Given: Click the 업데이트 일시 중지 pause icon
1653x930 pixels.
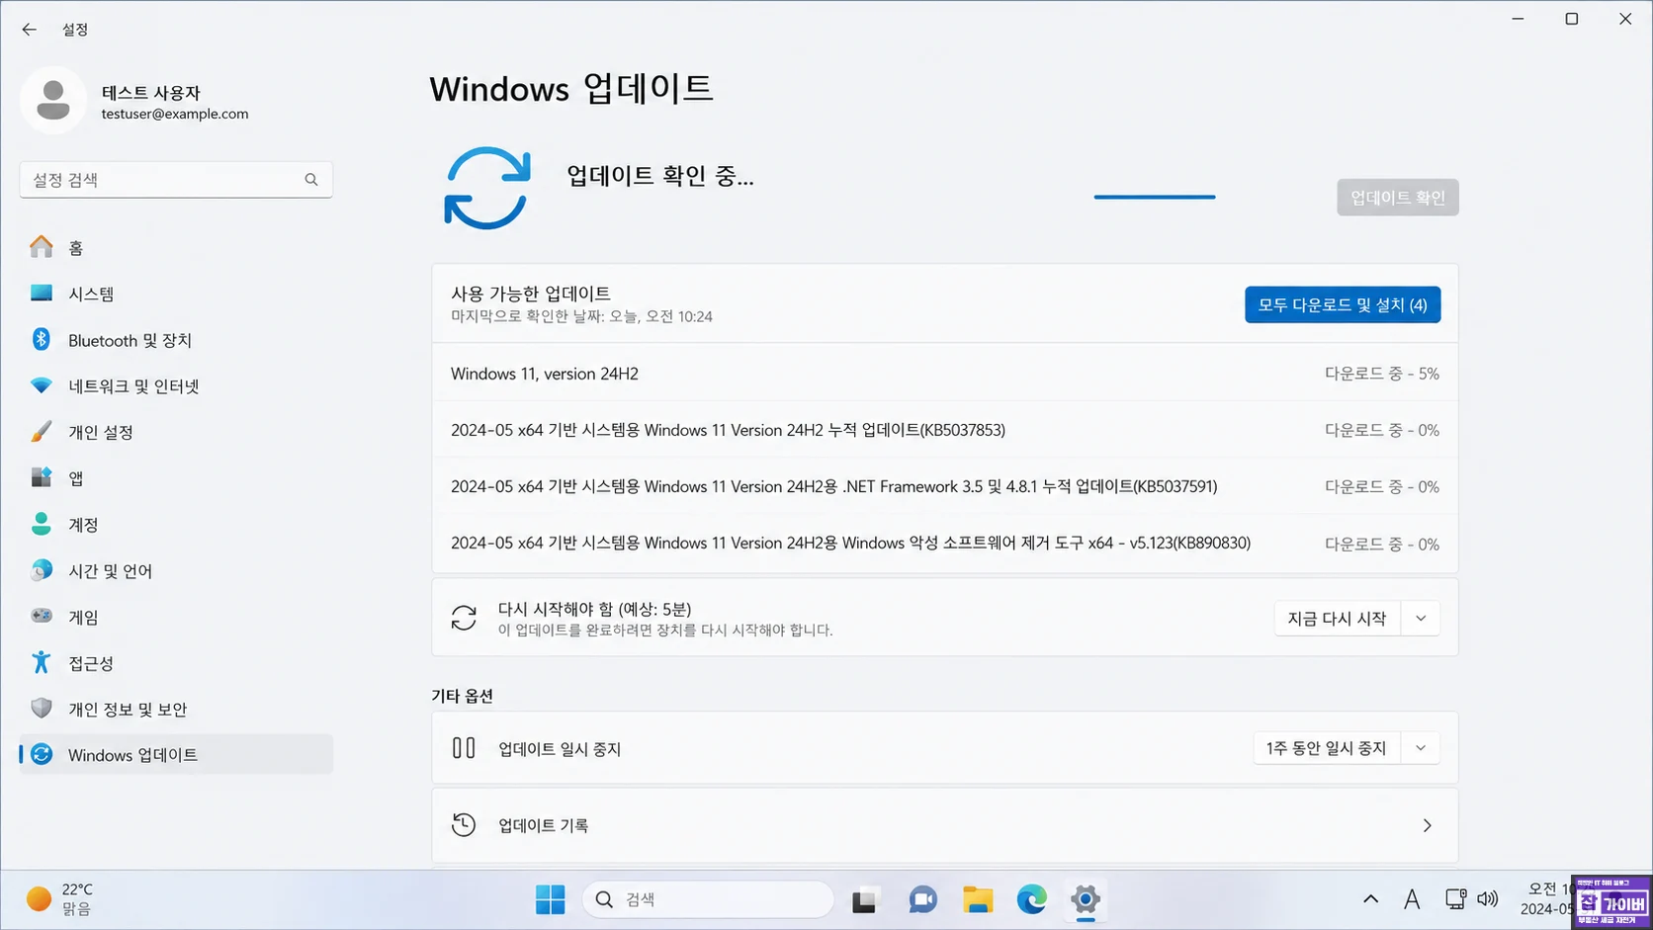Looking at the screenshot, I should (x=464, y=748).
